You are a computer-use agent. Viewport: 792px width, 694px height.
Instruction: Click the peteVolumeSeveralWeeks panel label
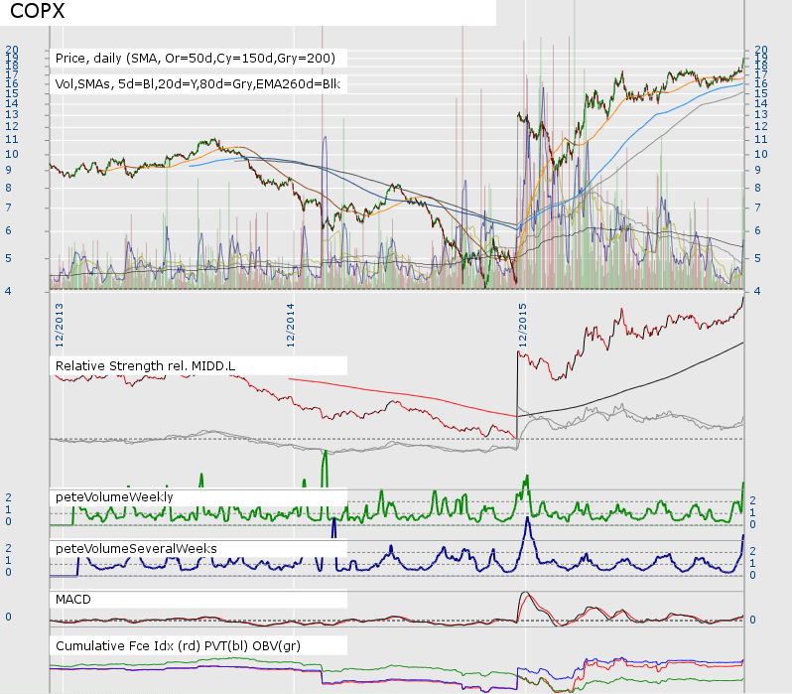pyautogui.click(x=136, y=548)
